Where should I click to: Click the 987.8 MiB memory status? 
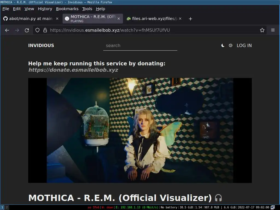(212, 207)
